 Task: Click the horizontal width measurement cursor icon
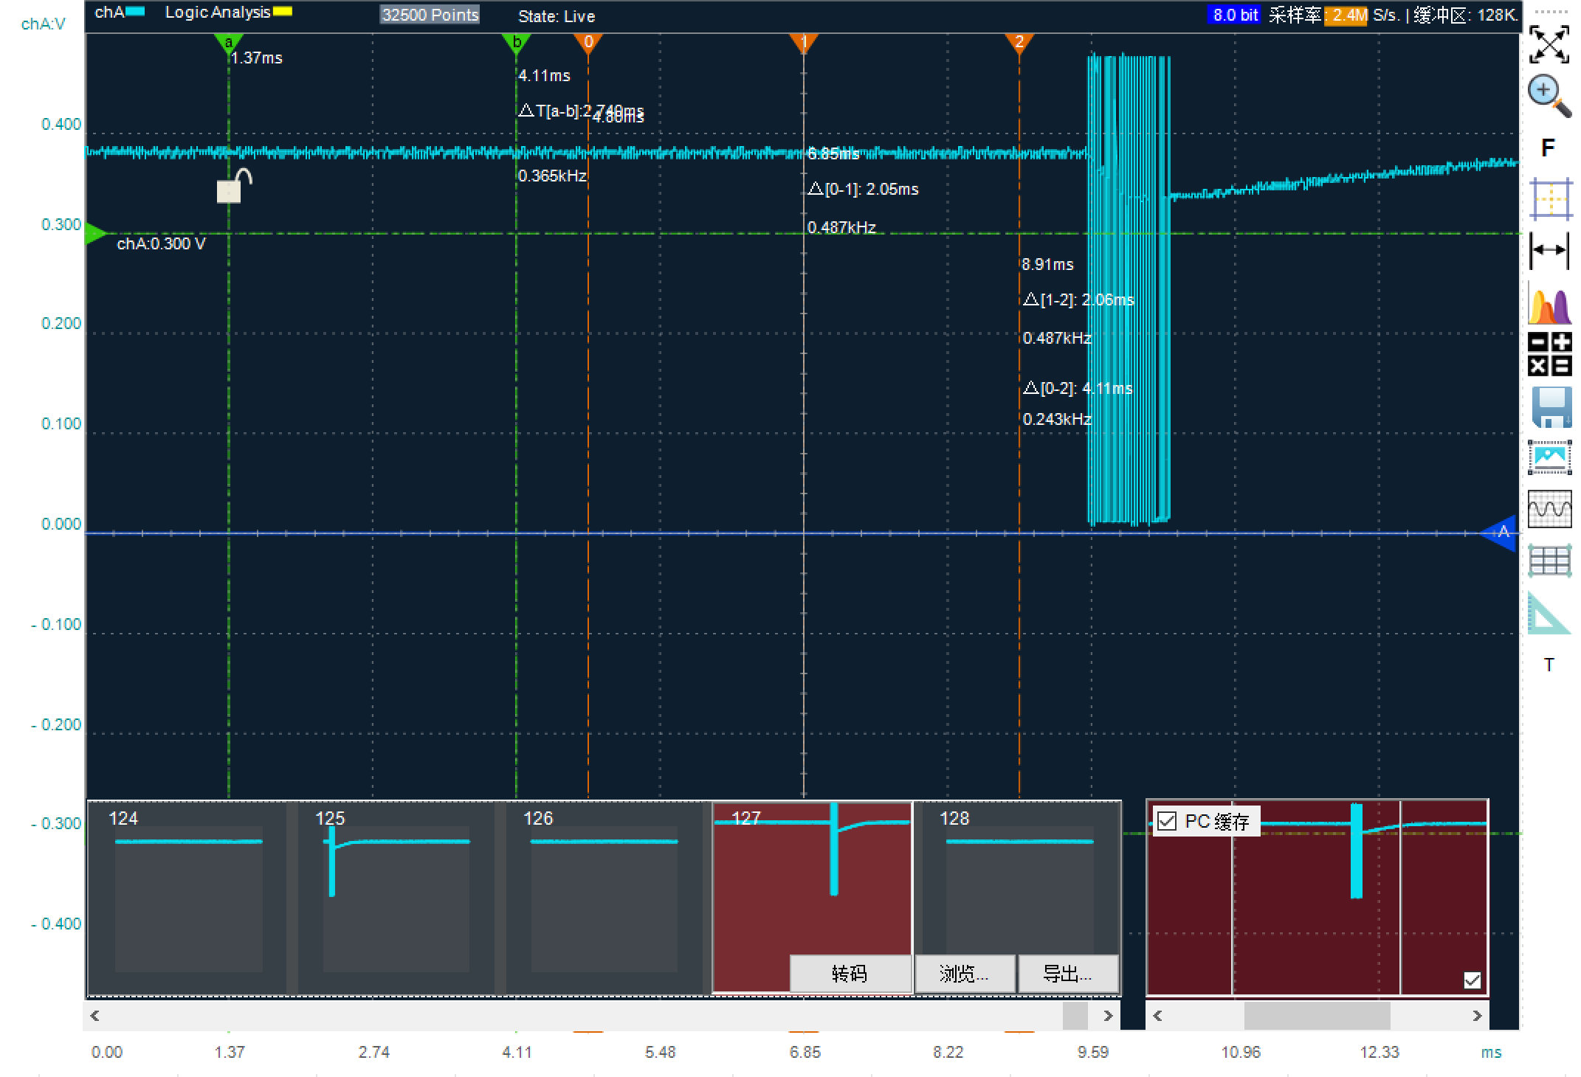tap(1549, 250)
